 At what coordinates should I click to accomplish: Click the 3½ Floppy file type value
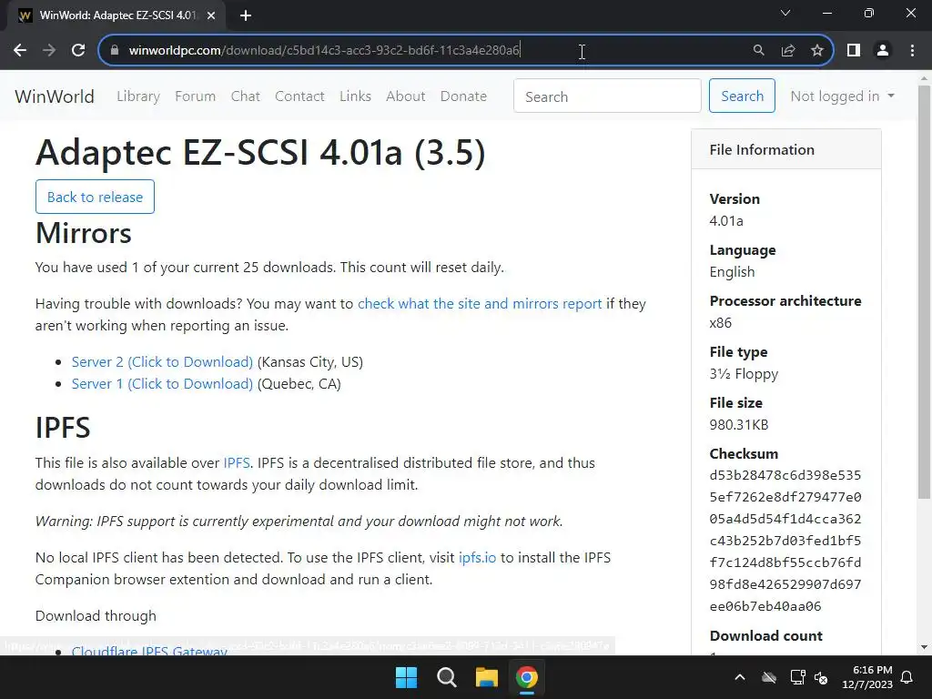pyautogui.click(x=744, y=374)
